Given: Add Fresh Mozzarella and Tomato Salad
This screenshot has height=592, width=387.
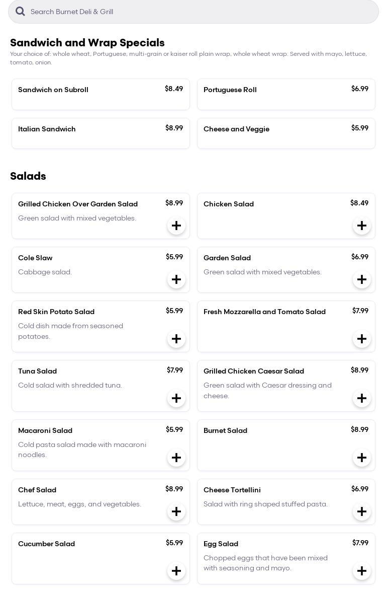Looking at the screenshot, I should tap(362, 339).
